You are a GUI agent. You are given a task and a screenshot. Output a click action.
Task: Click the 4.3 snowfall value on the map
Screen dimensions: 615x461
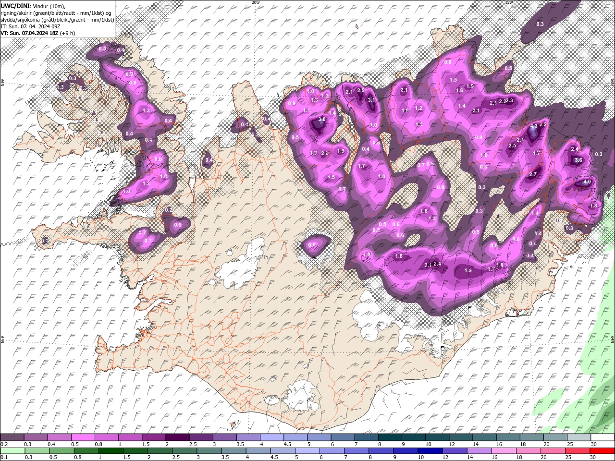pos(534,126)
